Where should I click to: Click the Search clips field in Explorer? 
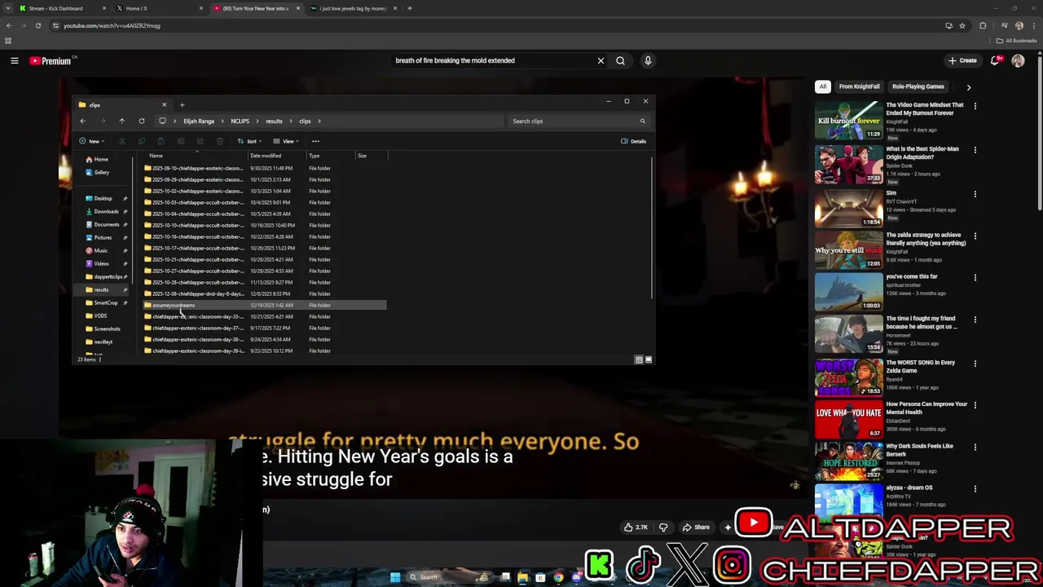579,121
